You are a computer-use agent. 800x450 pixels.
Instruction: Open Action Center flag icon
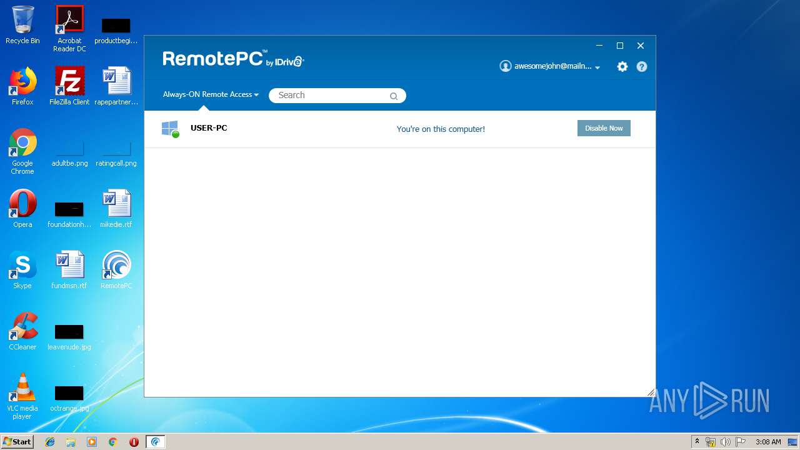click(741, 442)
